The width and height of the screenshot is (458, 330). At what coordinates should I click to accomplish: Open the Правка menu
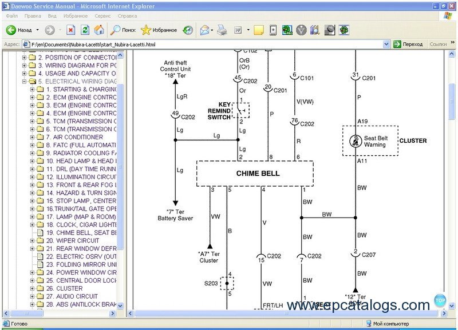[x=33, y=16]
